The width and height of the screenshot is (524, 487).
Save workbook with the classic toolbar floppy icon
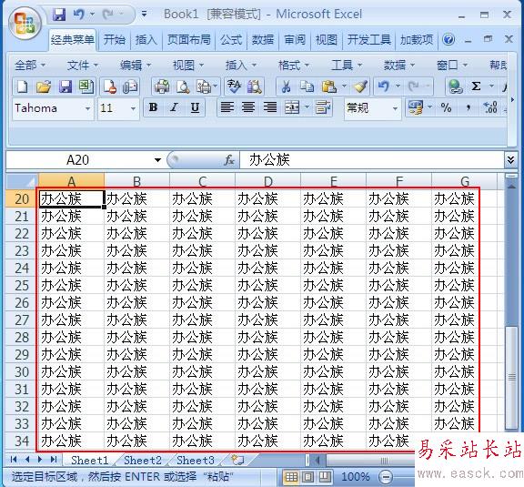pyautogui.click(x=65, y=87)
